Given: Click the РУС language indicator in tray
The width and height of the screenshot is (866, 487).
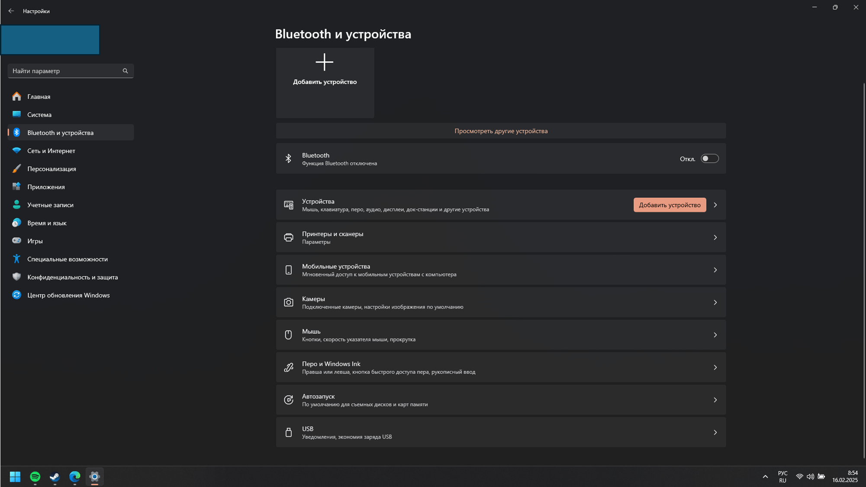Looking at the screenshot, I should [x=782, y=477].
